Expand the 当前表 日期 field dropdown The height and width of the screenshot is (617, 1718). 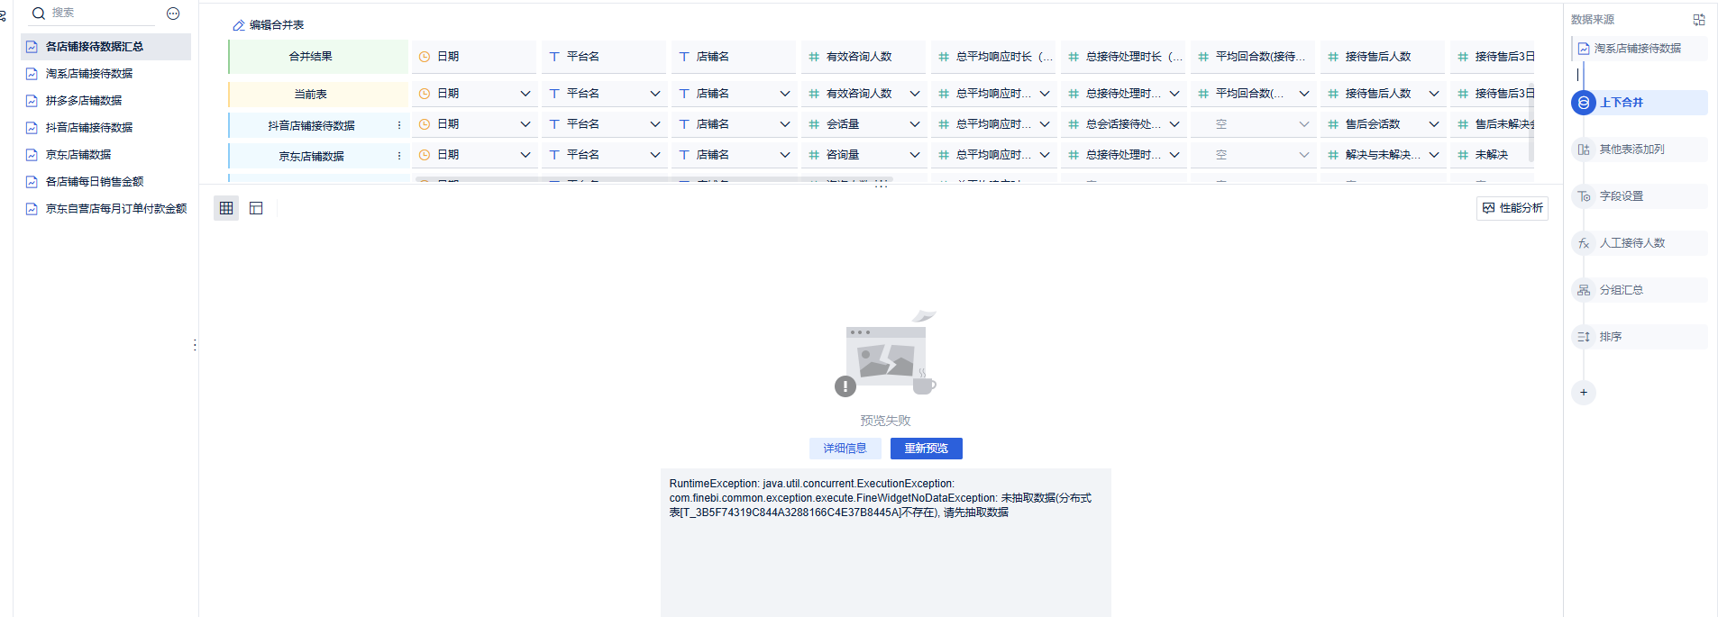pos(525,94)
